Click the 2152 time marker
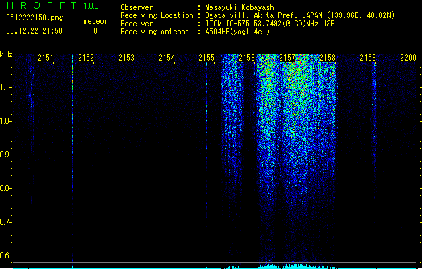This screenshot has height=269, width=423. pyautogui.click(x=86, y=58)
